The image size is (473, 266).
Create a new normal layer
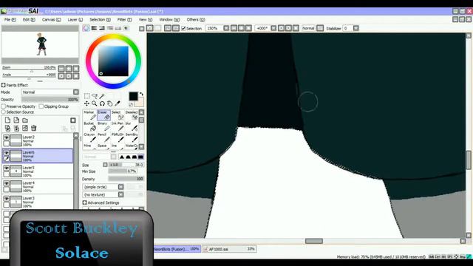(x=7, y=120)
